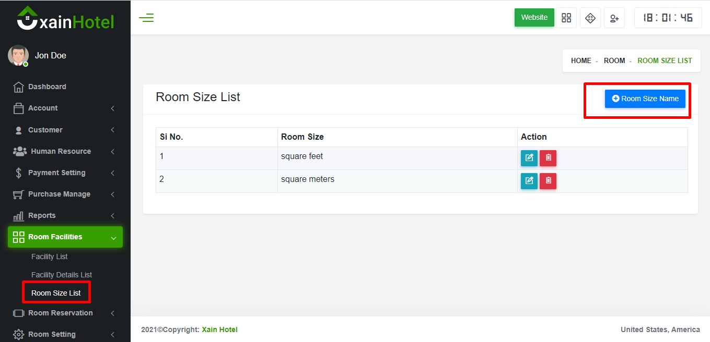Go to HOME in breadcrumb
Screen dimensions: 710x342
click(x=581, y=61)
